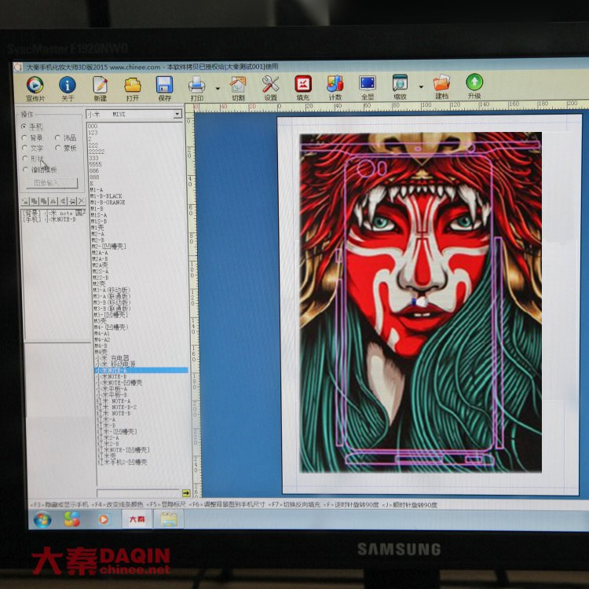
Task: Select layer [手机] 小米NOTE-B
Action: [x=49, y=219]
